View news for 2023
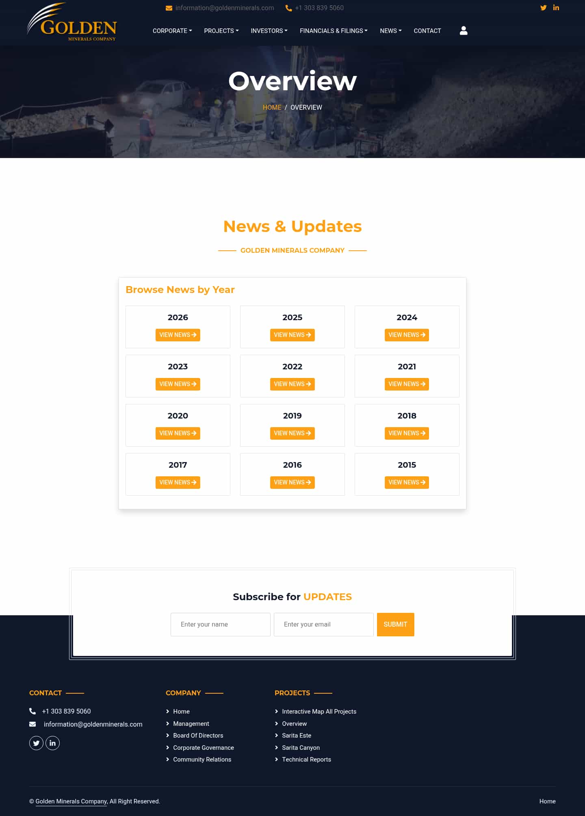 [178, 384]
